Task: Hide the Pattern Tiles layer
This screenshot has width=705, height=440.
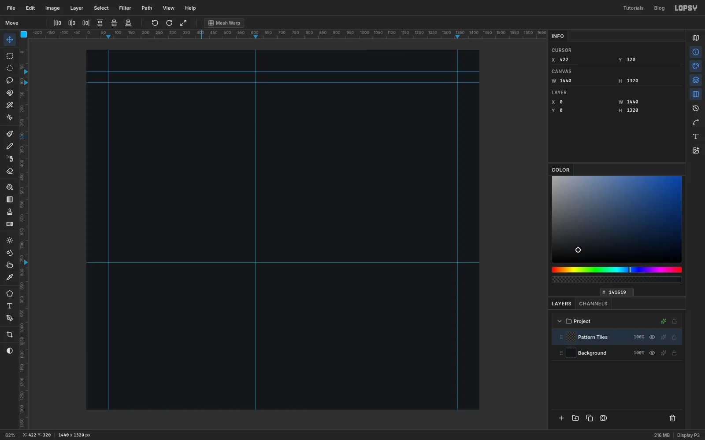Action: [x=652, y=337]
